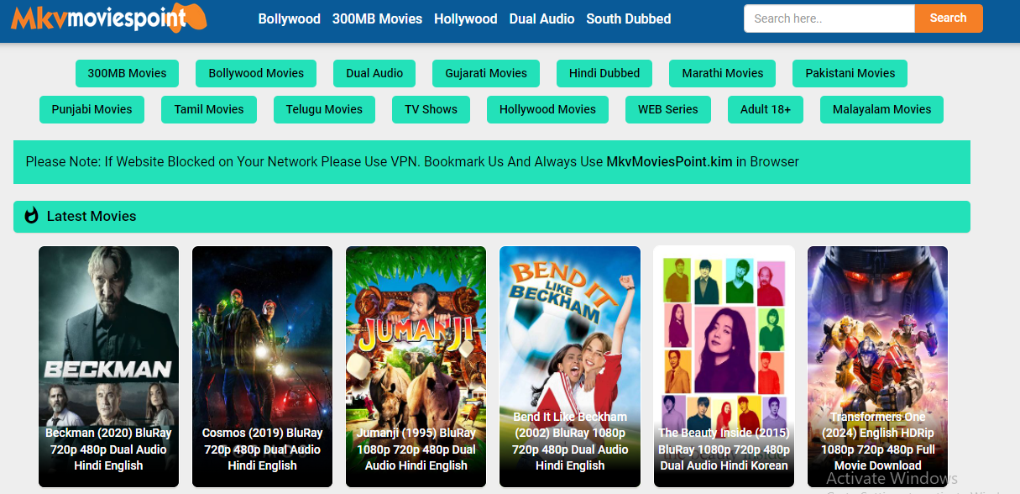Open the Tamil Movies category tag
1020x494 pixels.
209,109
